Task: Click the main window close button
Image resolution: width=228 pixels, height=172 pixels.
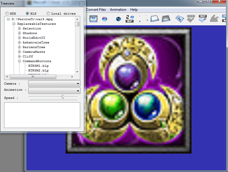Action: pyautogui.click(x=220, y=1)
